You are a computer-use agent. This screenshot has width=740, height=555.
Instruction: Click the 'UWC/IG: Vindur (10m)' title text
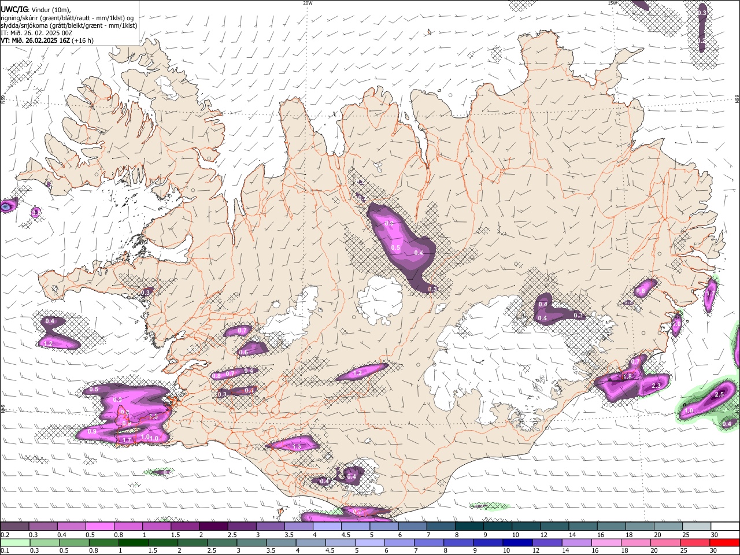pos(35,10)
